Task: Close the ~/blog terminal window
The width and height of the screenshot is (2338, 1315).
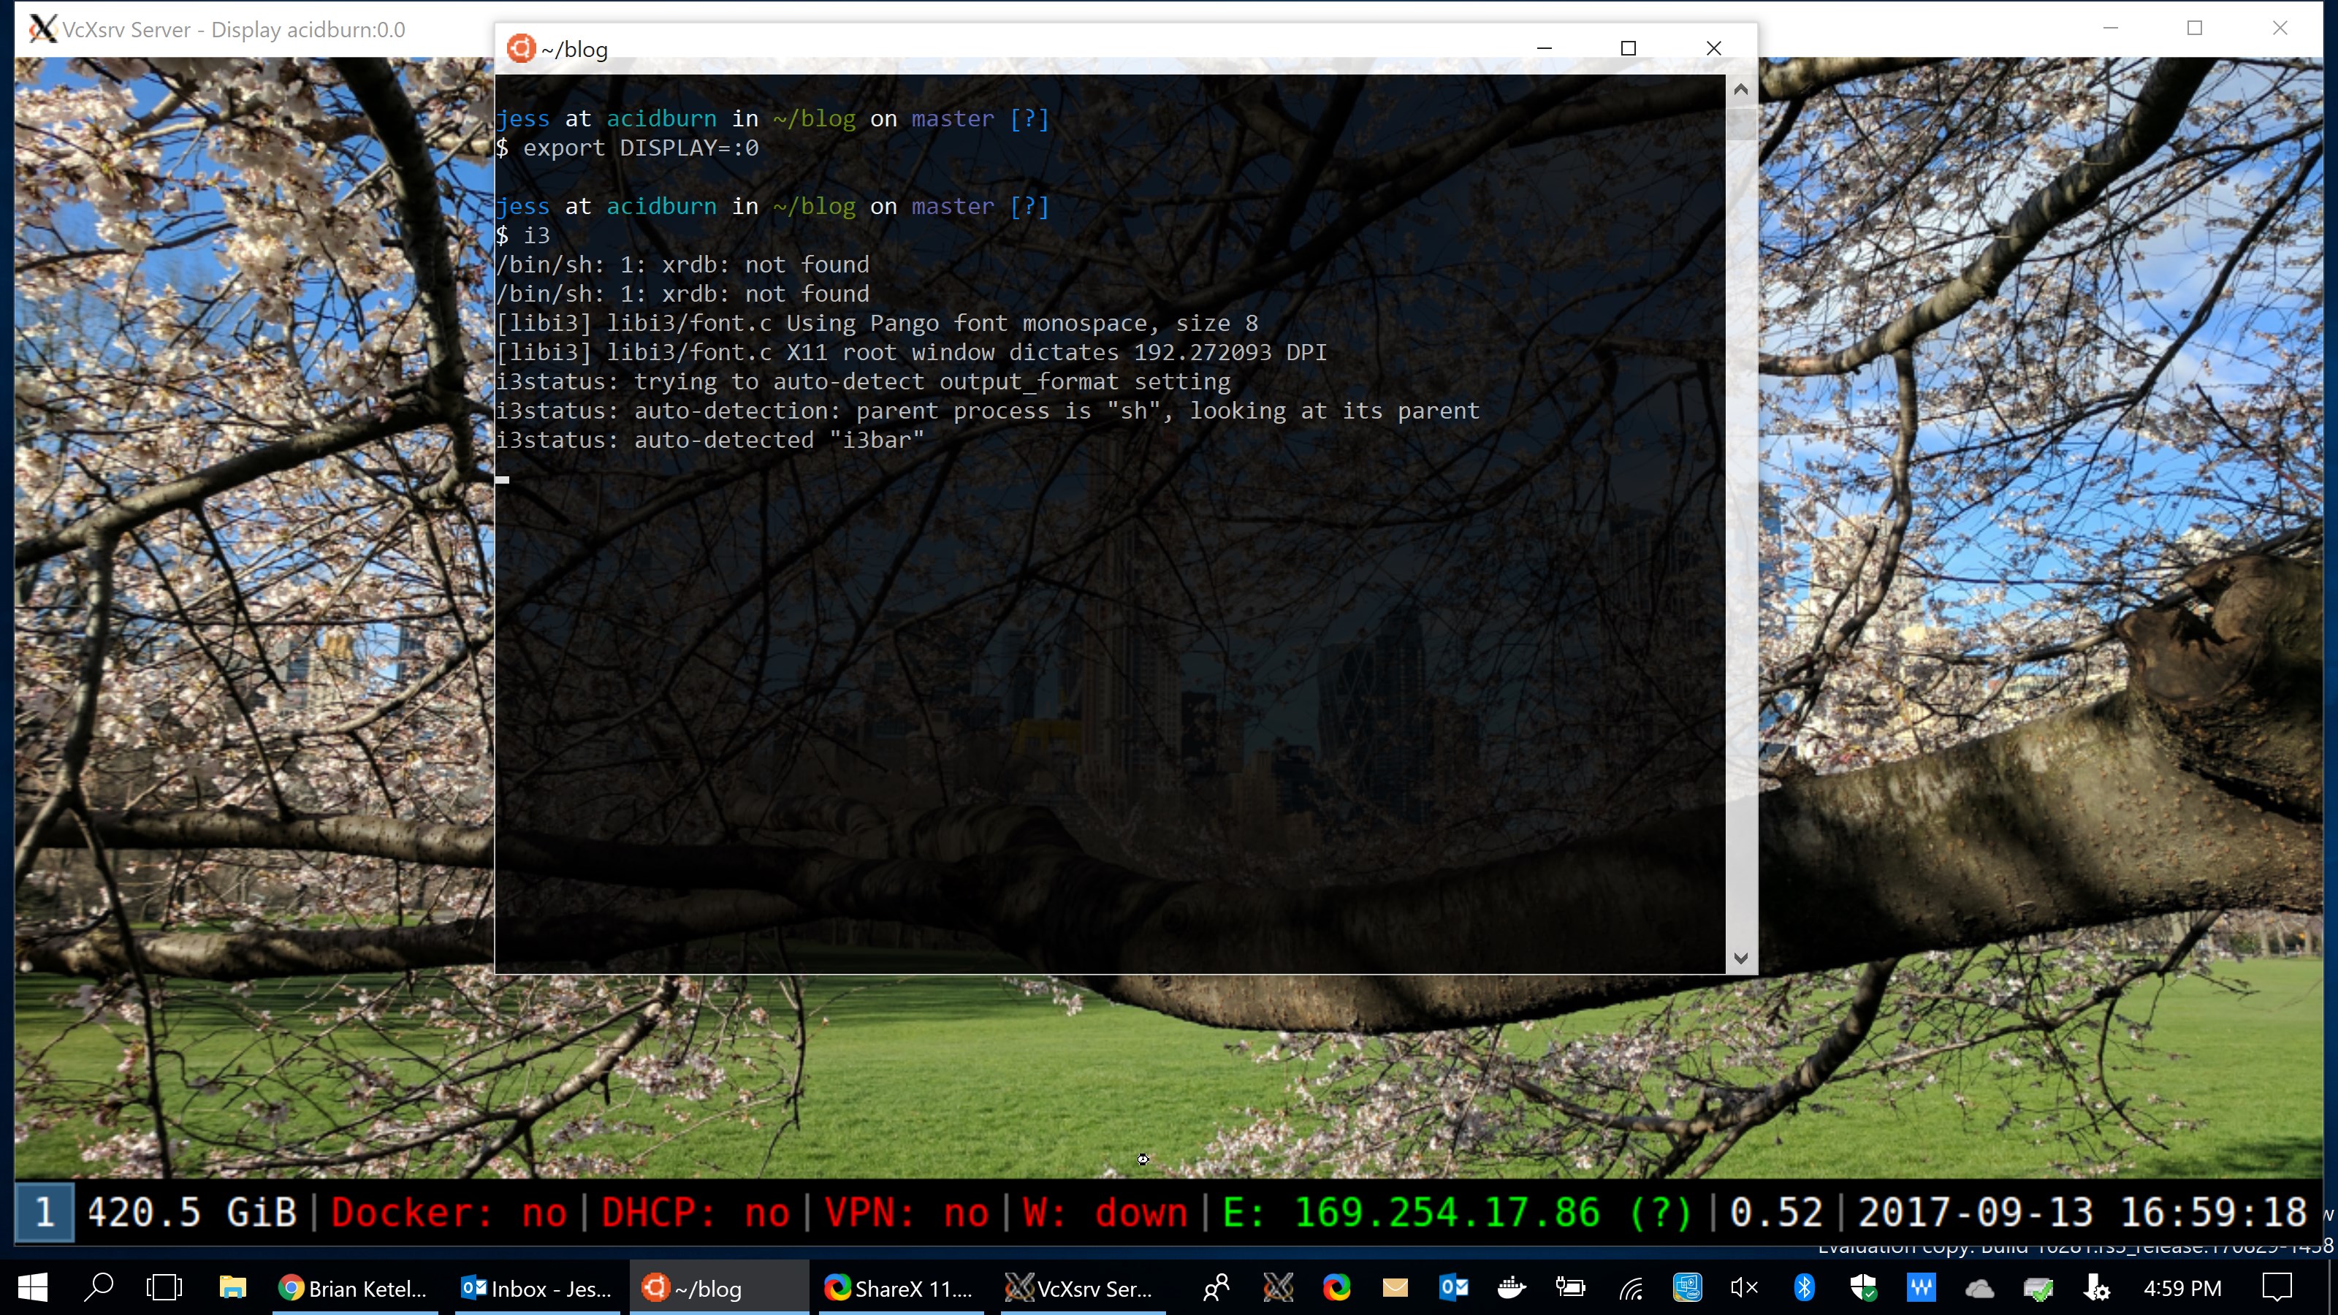Action: [x=1713, y=48]
